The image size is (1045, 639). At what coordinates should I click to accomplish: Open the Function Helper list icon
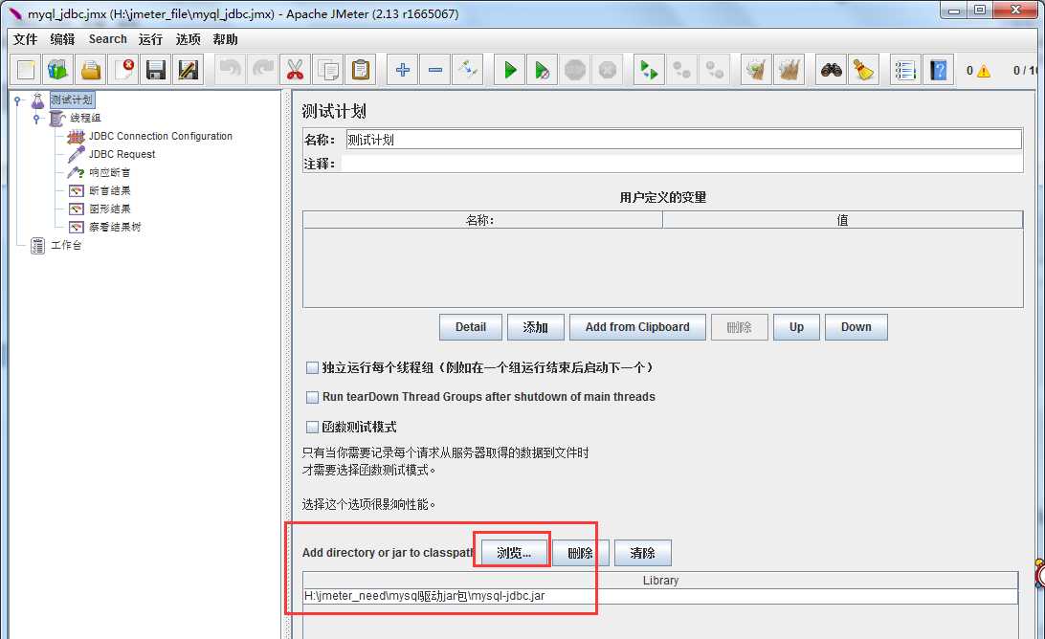pyautogui.click(x=905, y=69)
